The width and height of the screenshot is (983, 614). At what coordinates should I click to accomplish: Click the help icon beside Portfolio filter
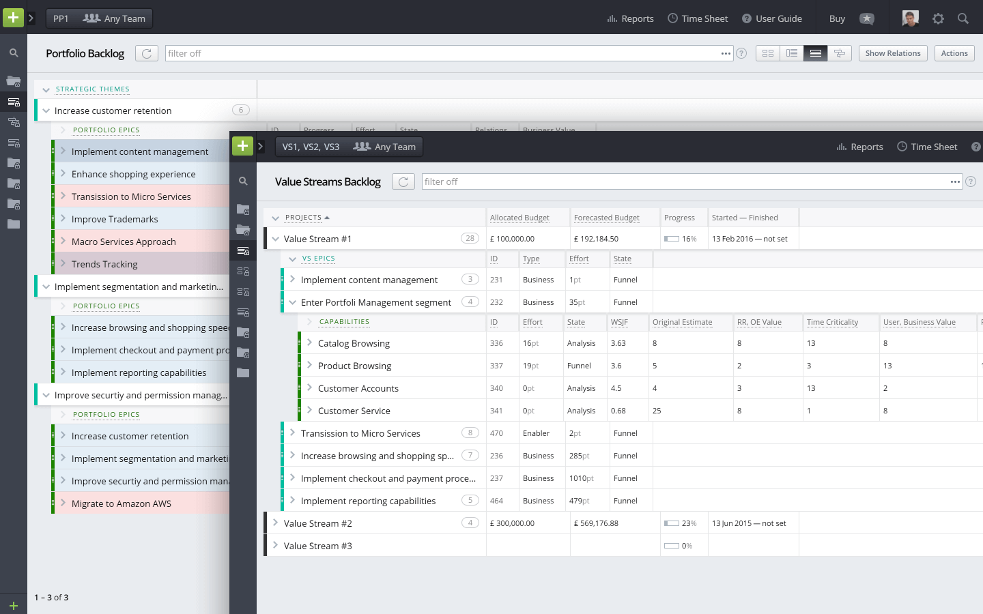click(741, 53)
